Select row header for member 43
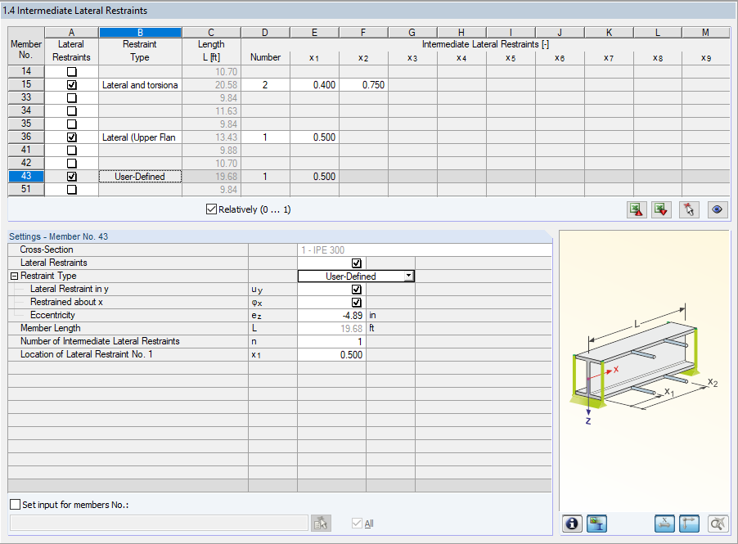Viewport: 738px width, 544px height. (x=26, y=176)
